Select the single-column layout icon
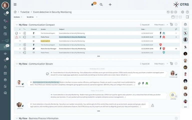This screenshot has height=120, width=192. tap(173, 17)
